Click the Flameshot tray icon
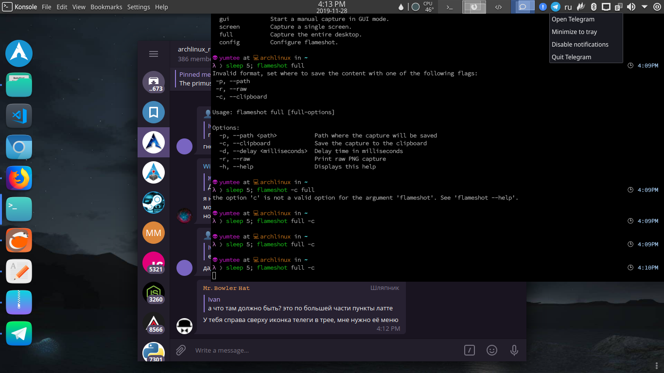This screenshot has height=373, width=664. (580, 7)
